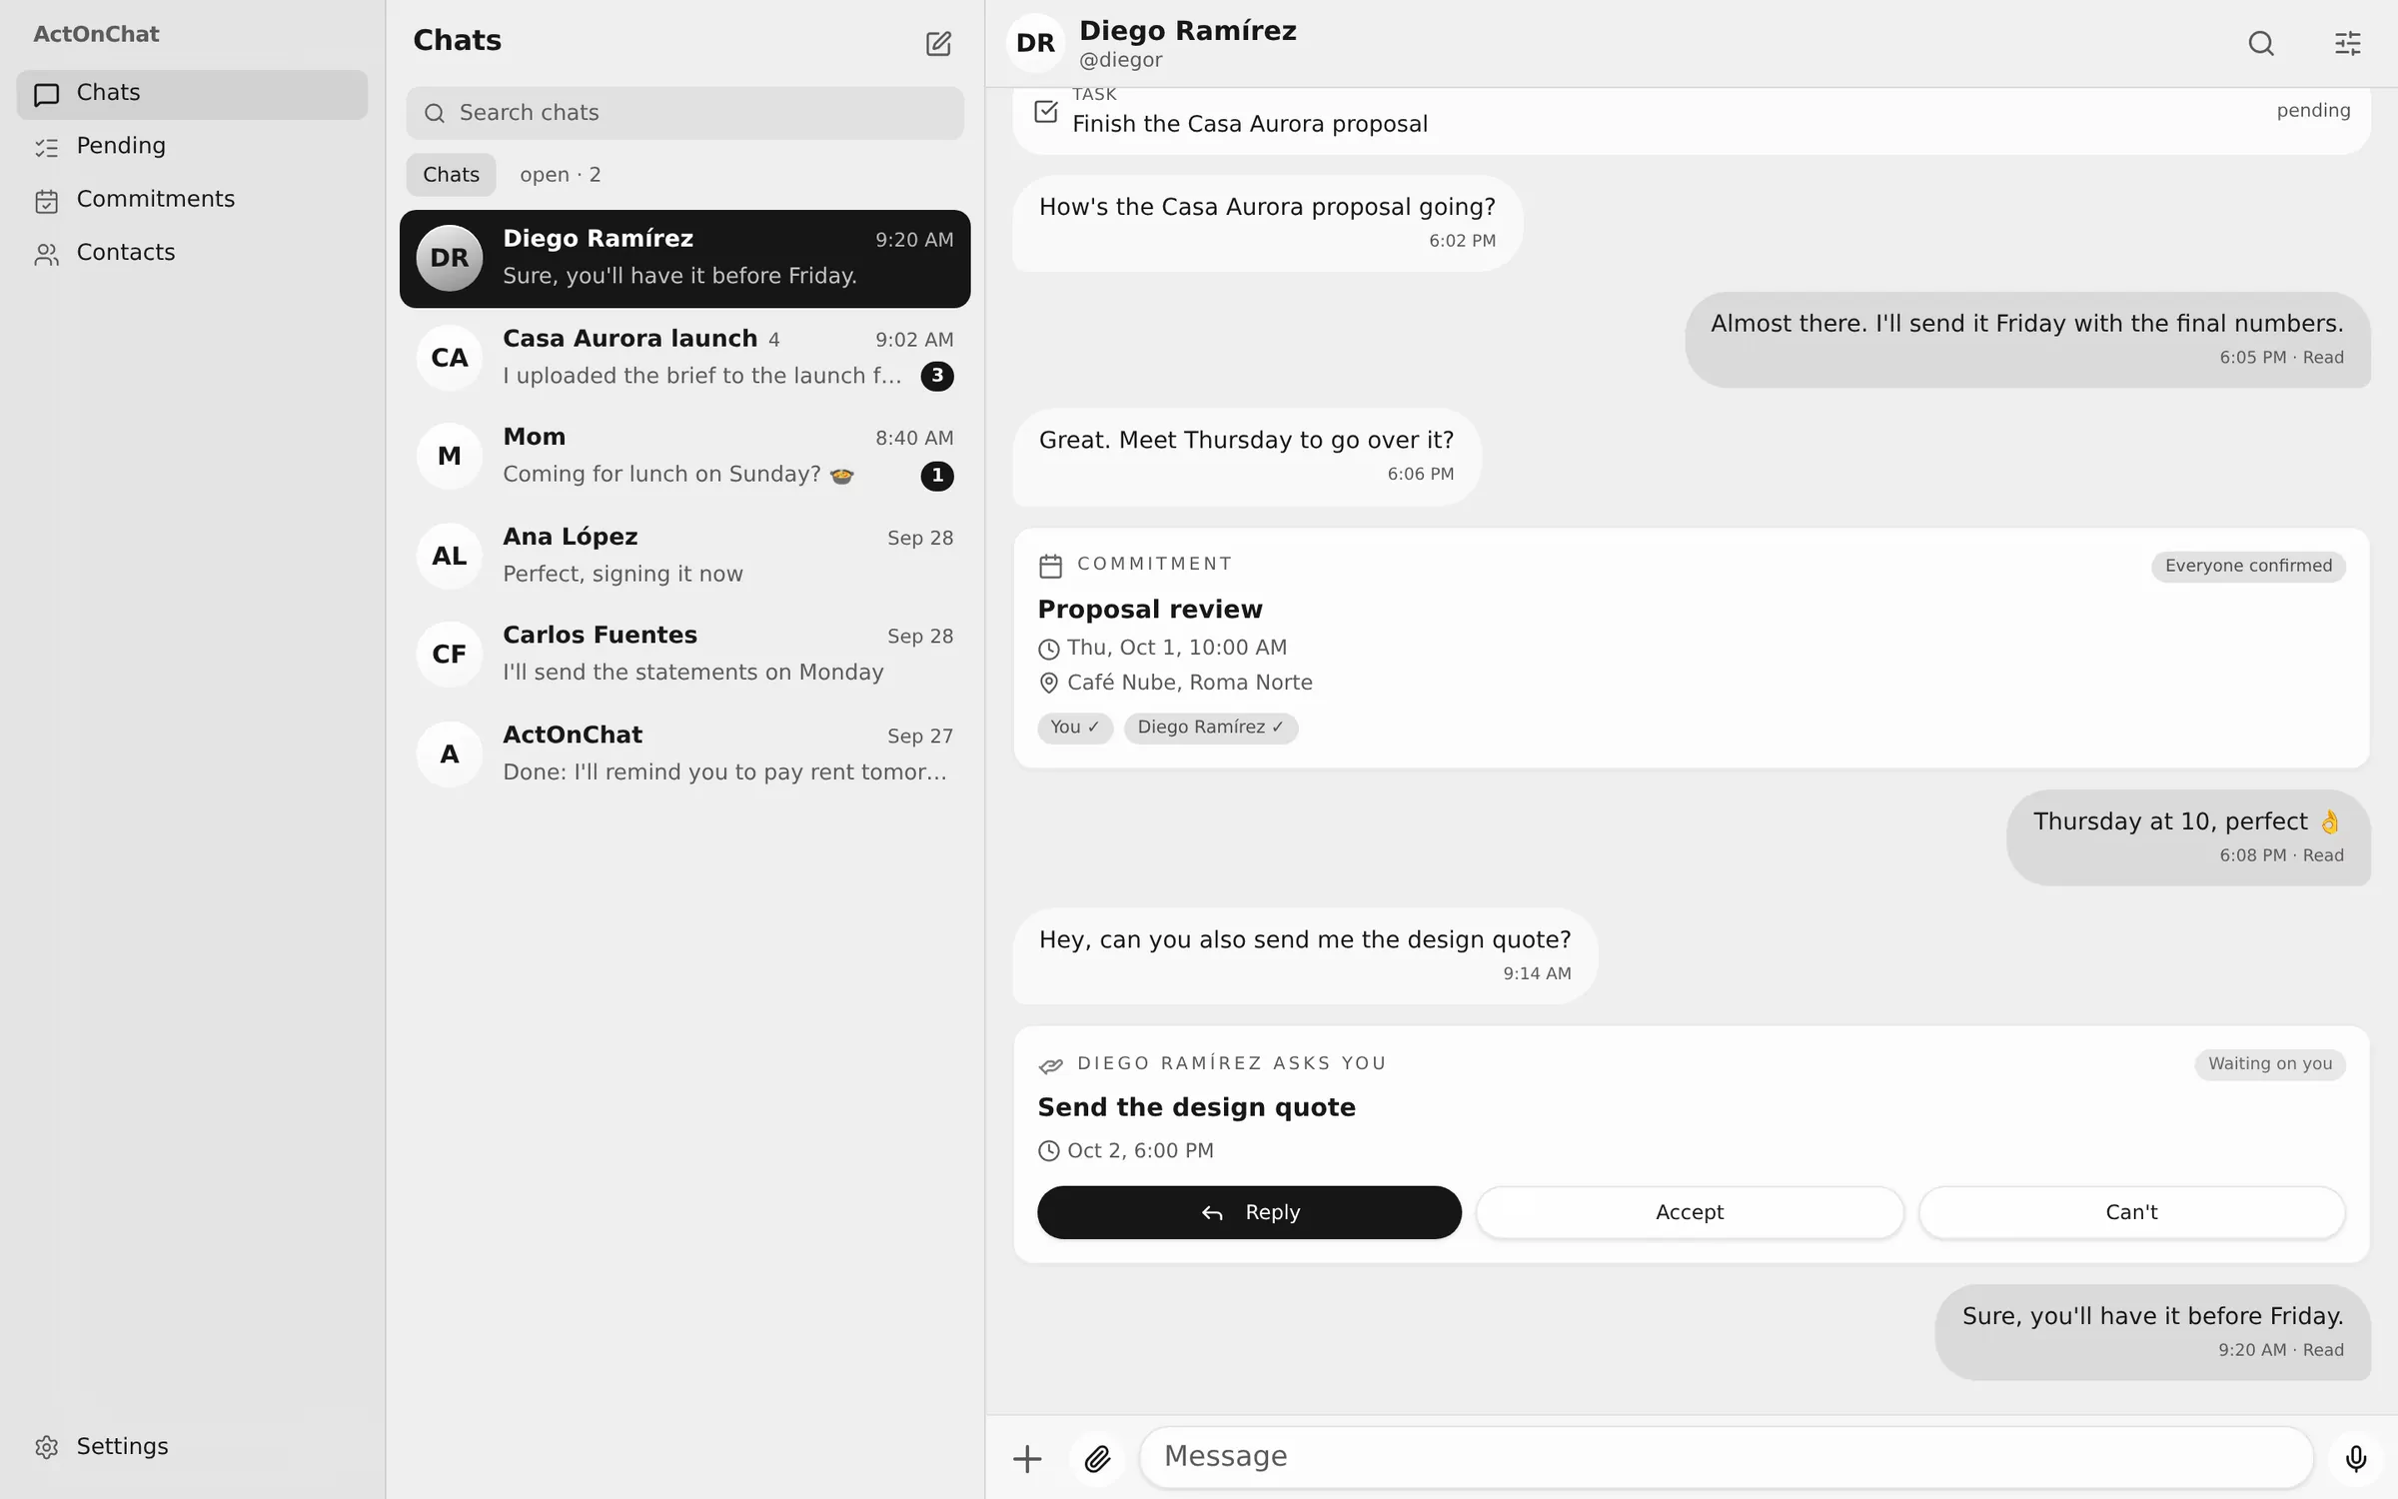Viewport: 2398px width, 1499px height.
Task: Click the You ✓ participant chip
Action: 1074,728
